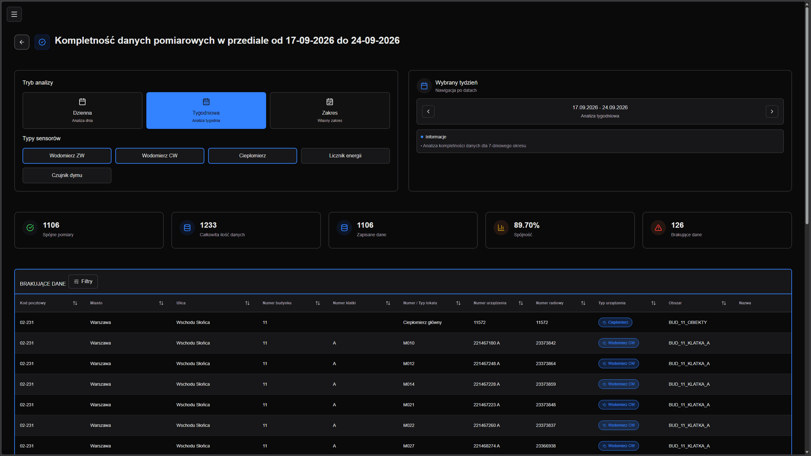Click the warning triangle for Brakujące dane
Image resolution: width=811 pixels, height=456 pixels.
click(x=658, y=228)
